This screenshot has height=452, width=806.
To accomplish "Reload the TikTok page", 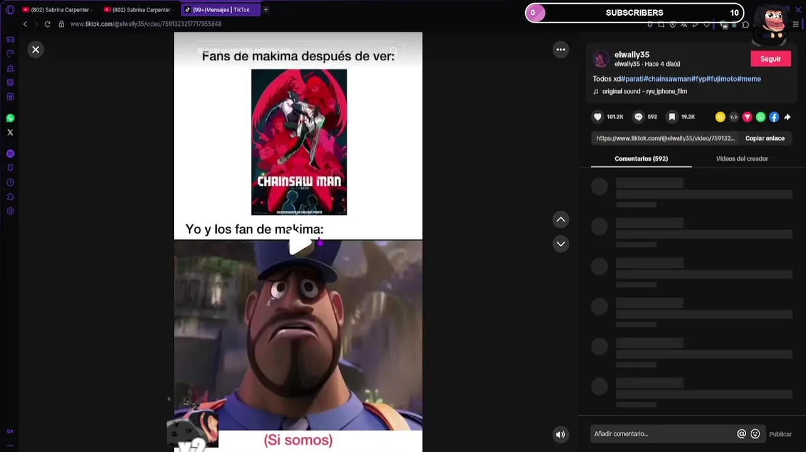I will tap(47, 24).
